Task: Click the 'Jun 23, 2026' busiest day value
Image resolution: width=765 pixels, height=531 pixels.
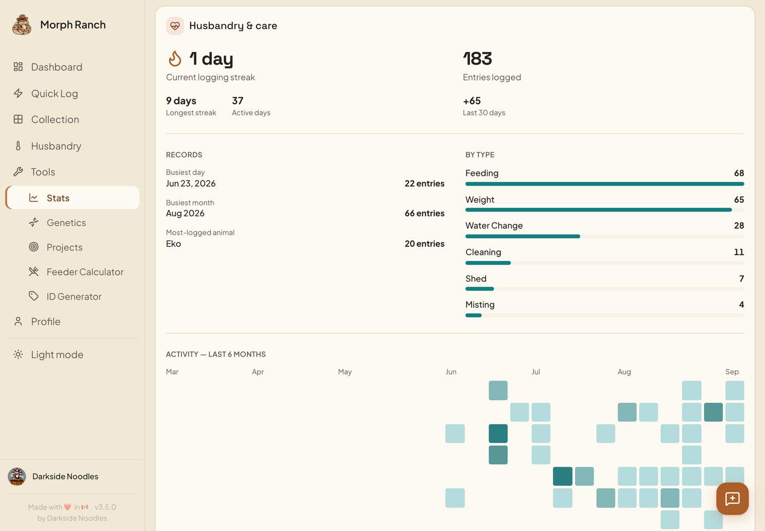Action: pyautogui.click(x=191, y=184)
